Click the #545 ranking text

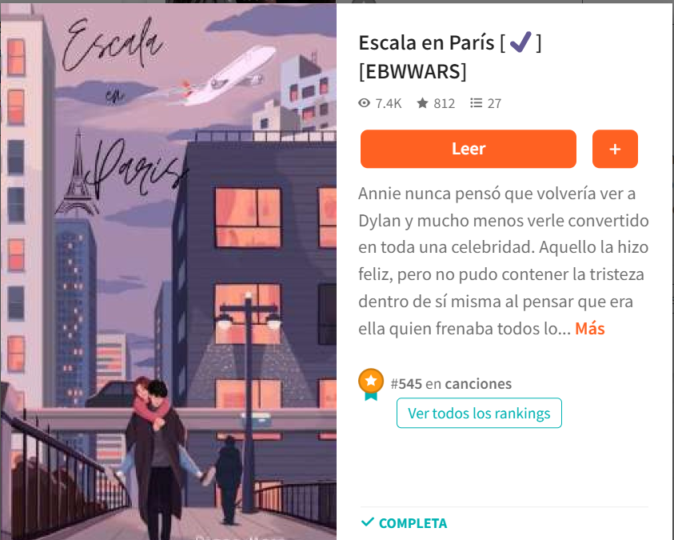406,383
